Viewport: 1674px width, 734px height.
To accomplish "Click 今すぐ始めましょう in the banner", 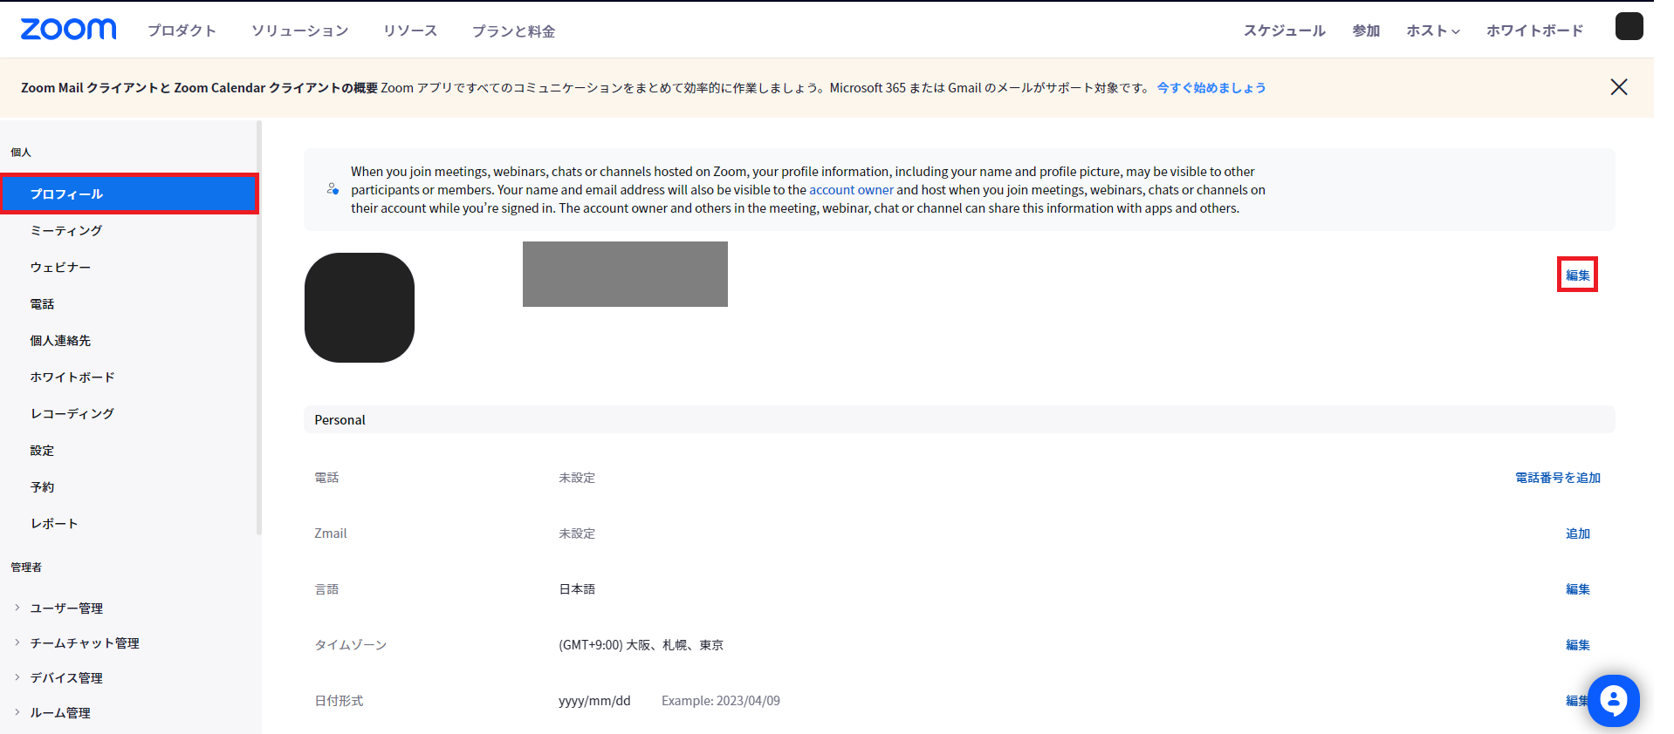I will click(x=1211, y=88).
